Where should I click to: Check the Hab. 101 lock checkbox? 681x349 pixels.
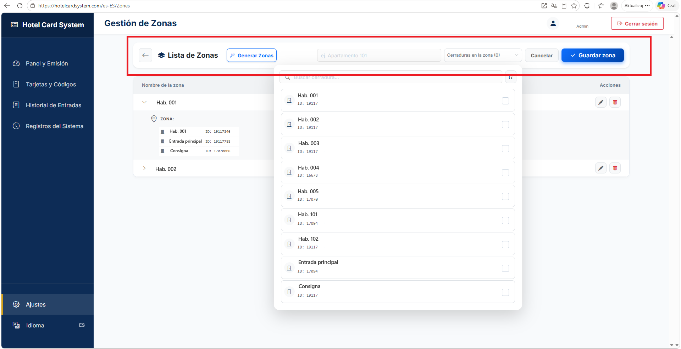tap(505, 221)
